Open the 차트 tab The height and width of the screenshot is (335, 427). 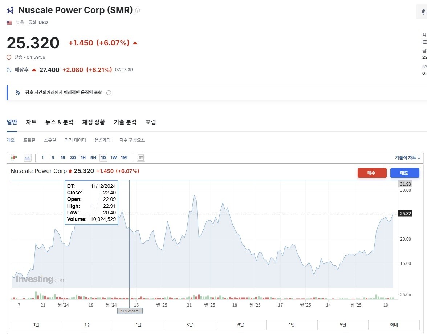(31, 122)
